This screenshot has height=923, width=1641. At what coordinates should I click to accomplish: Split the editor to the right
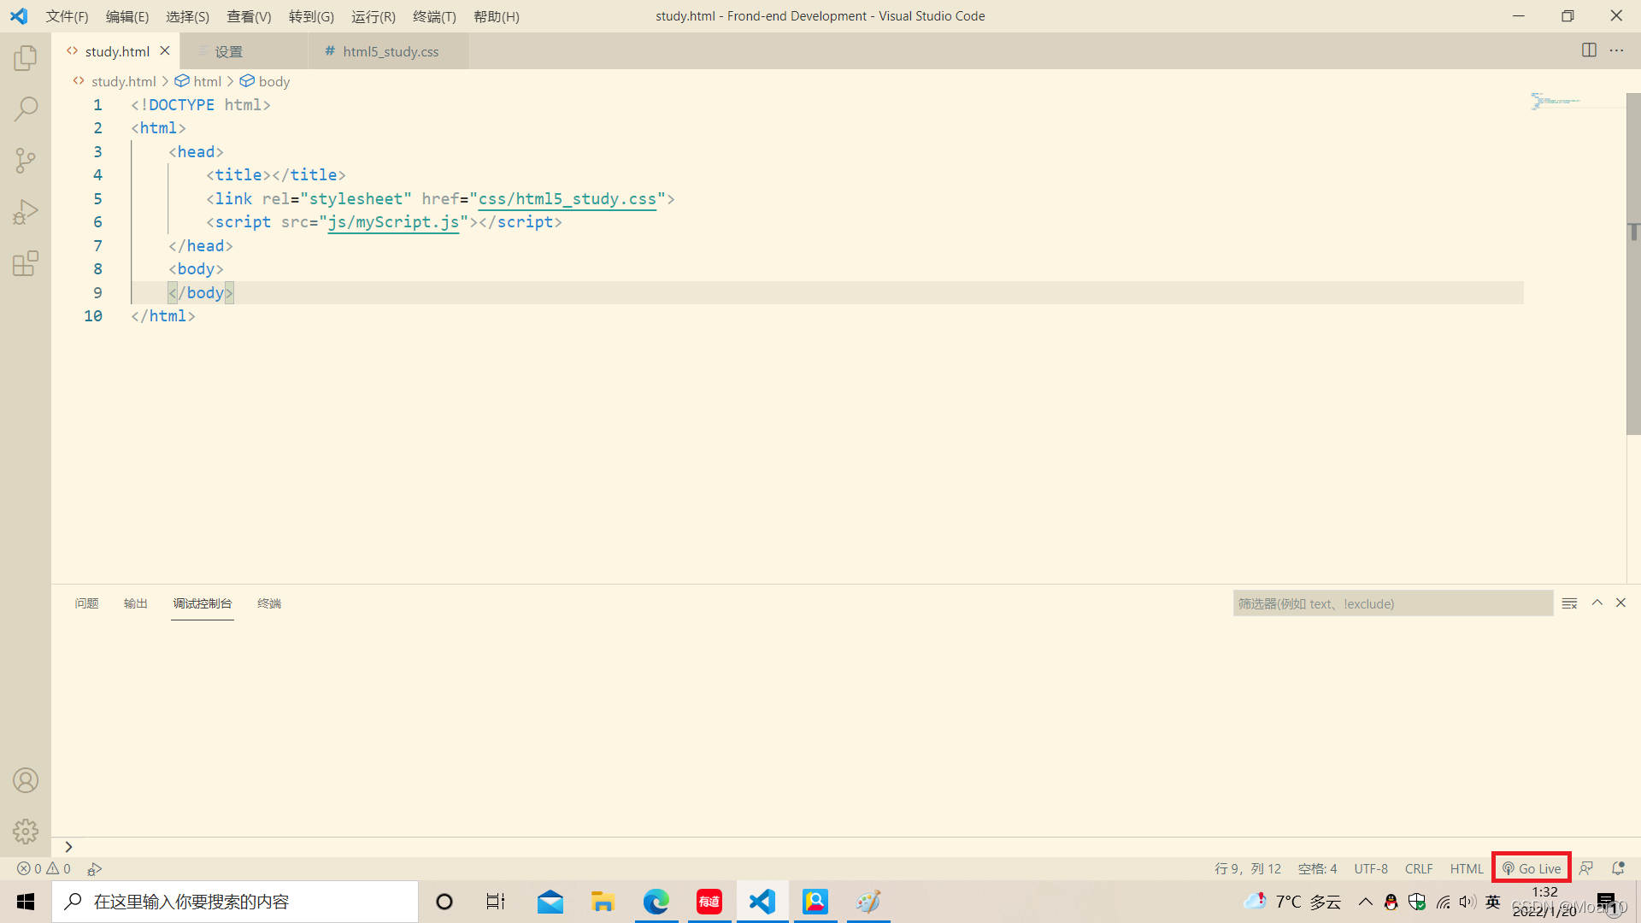tap(1589, 50)
